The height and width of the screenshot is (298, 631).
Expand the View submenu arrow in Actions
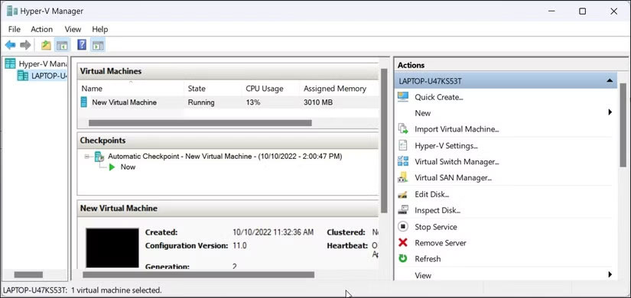[x=610, y=275]
